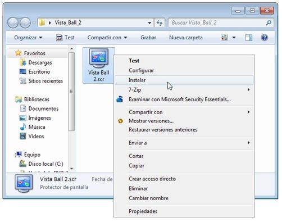282x222 pixels.
Task: Click the Nueva carpeta toolbar button
Action: click(186, 38)
